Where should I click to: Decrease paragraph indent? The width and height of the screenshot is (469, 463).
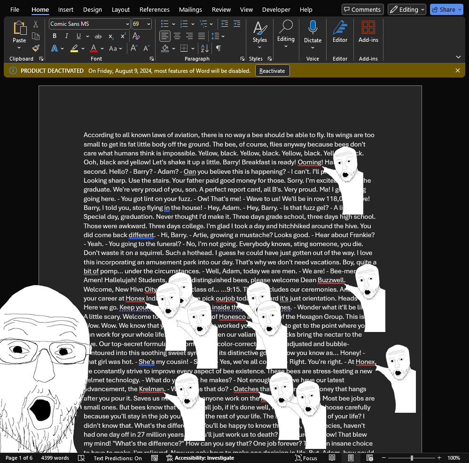[x=224, y=24]
